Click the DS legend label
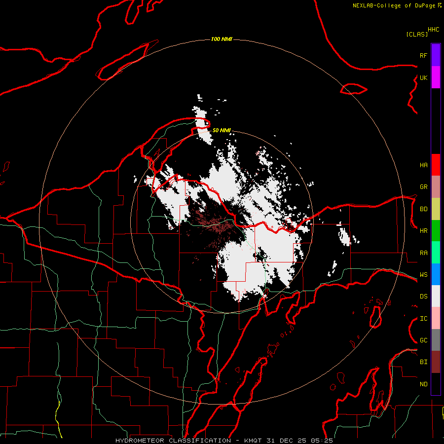Viewport: 444px width, 444px height. 424,296
